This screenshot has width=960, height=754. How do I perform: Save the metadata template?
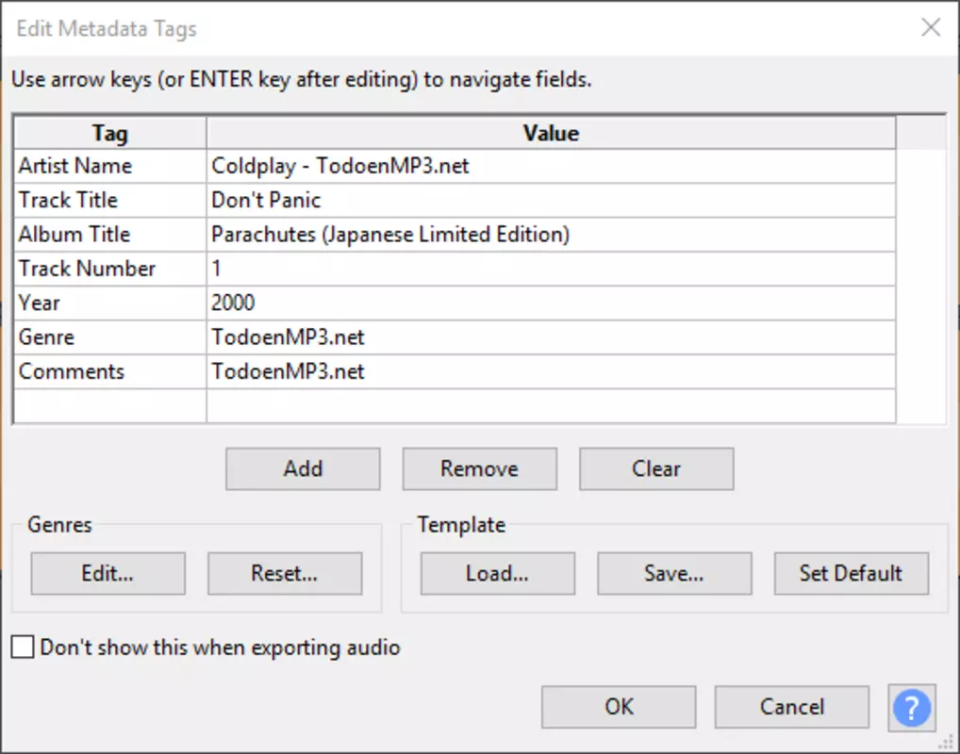674,573
